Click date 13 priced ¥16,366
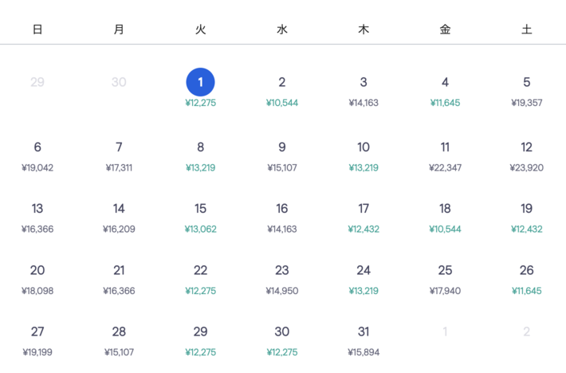The image size is (566, 373). pos(37,217)
